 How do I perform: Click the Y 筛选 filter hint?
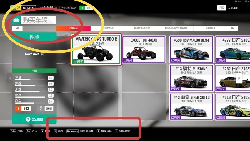click(x=58, y=131)
